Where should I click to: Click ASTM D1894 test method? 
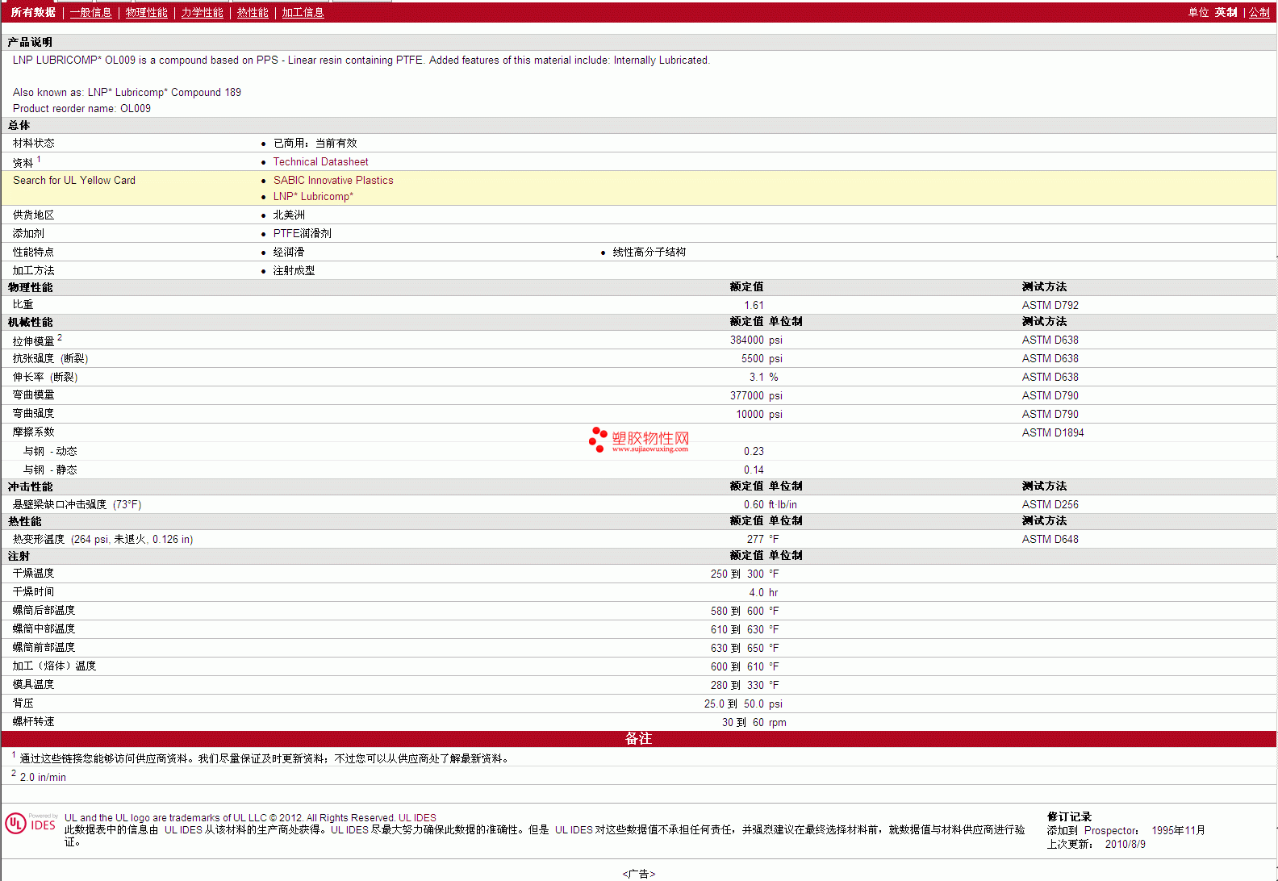click(x=1052, y=432)
